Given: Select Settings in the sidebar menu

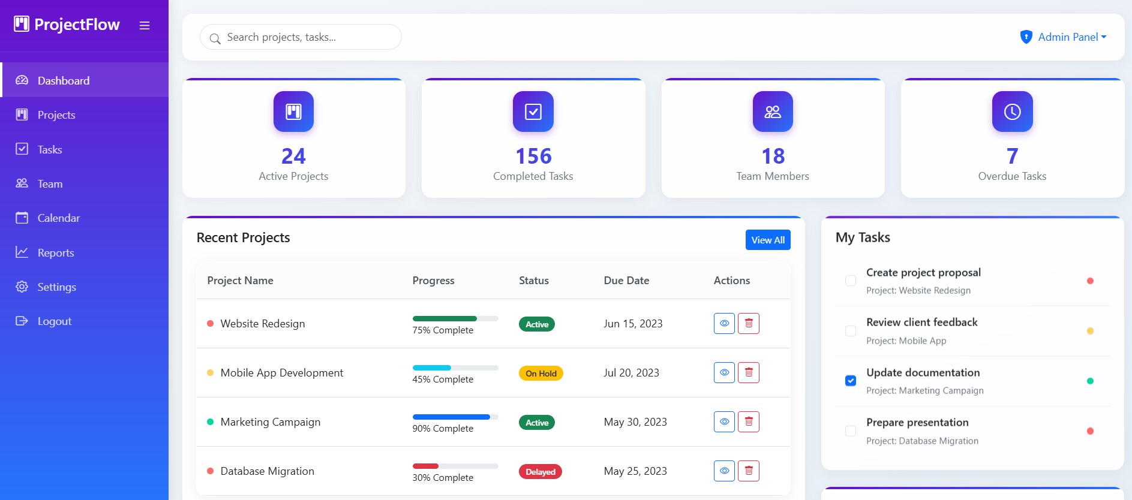Looking at the screenshot, I should tap(56, 287).
